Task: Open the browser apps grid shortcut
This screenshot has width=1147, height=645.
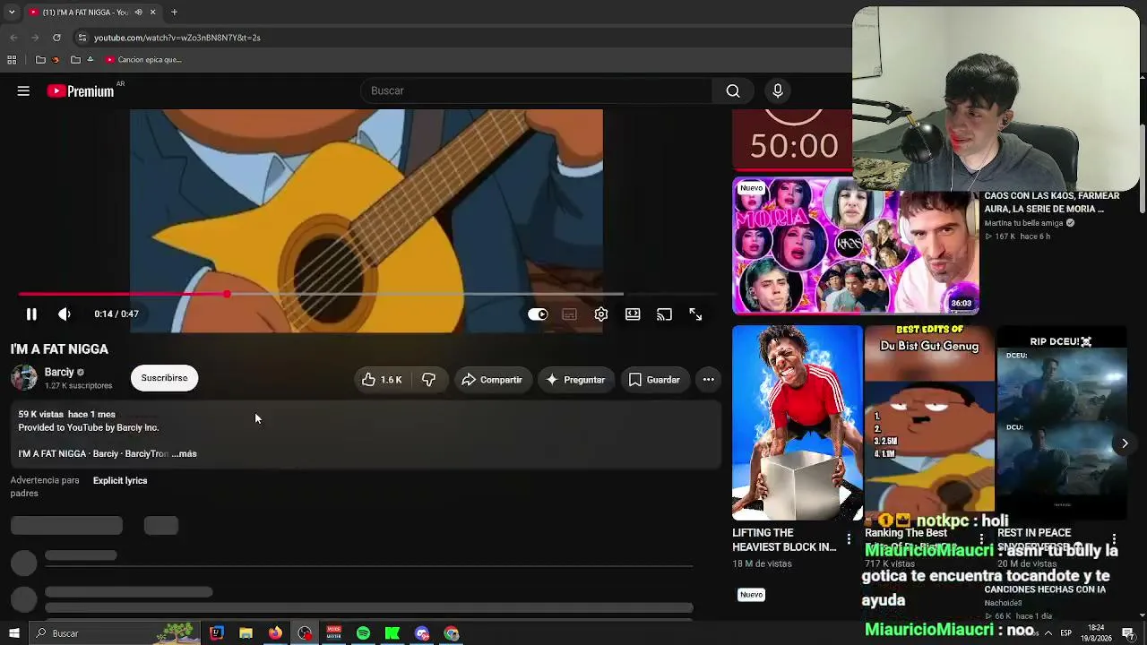Action: (12, 60)
